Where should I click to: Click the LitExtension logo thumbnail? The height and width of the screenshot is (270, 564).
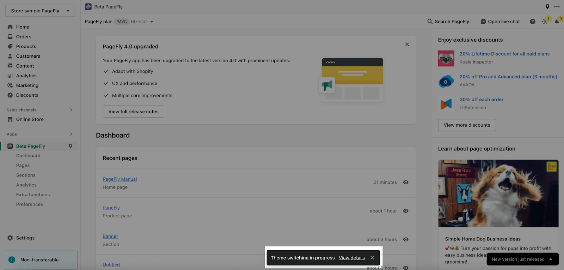click(x=446, y=104)
